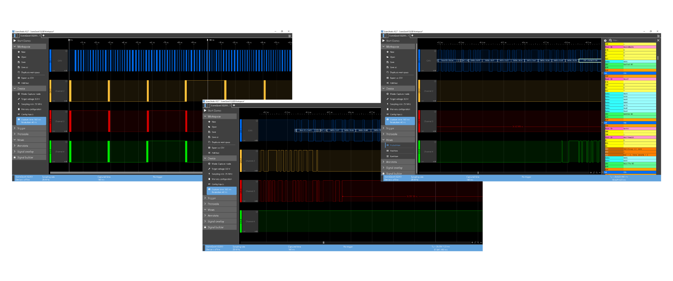Click zoom-out minus icon below right window waveform
Viewport: 673px width, 281px height.
(x=600, y=173)
